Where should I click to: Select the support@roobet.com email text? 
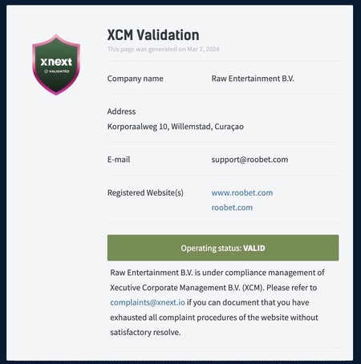[249, 160]
